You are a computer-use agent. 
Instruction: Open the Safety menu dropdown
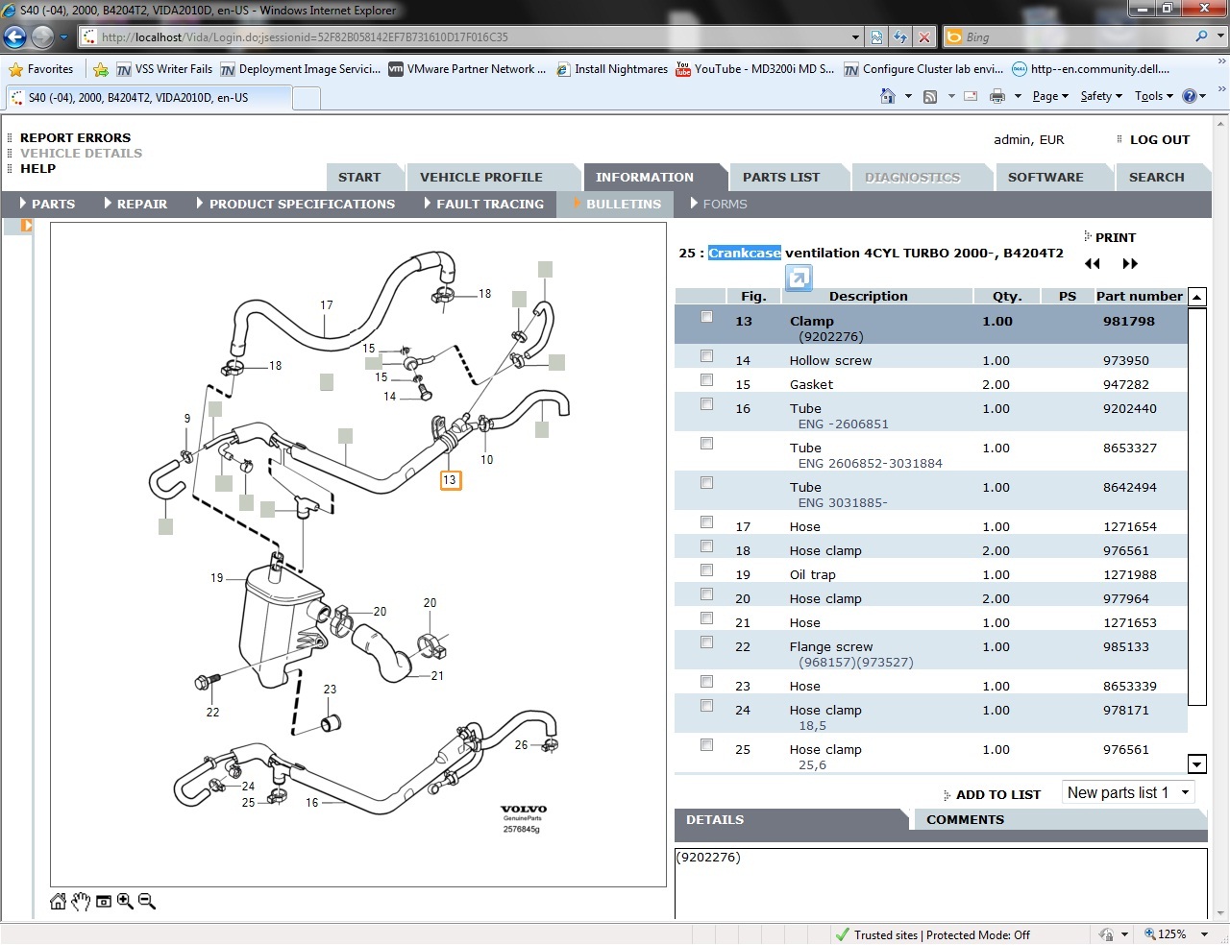point(1101,96)
